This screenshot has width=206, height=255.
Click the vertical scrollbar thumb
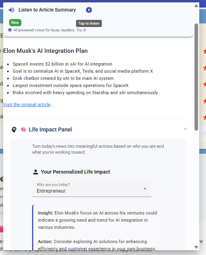196,77
